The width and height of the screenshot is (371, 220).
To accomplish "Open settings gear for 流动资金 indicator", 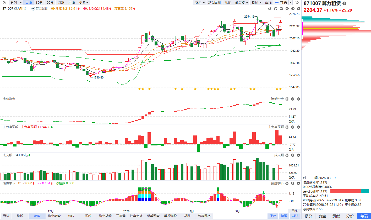I will (x=287, y=99).
